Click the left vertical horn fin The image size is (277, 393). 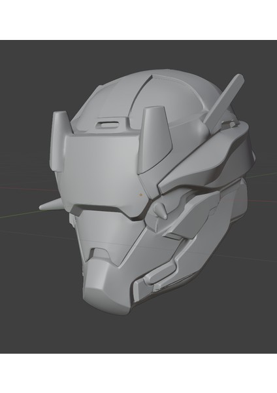(59, 141)
